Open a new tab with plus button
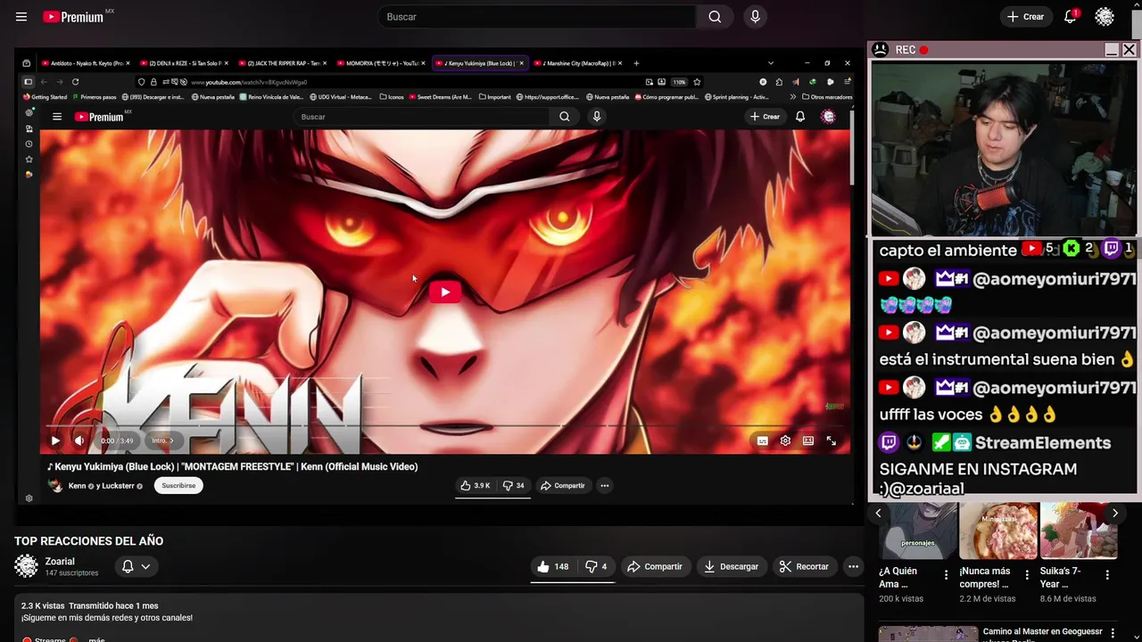Screen dimensions: 1142x642 [x=636, y=63]
